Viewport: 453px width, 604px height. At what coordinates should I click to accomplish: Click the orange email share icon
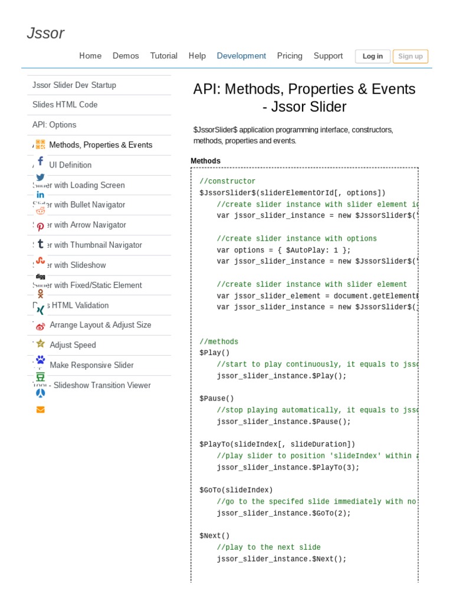(x=40, y=409)
